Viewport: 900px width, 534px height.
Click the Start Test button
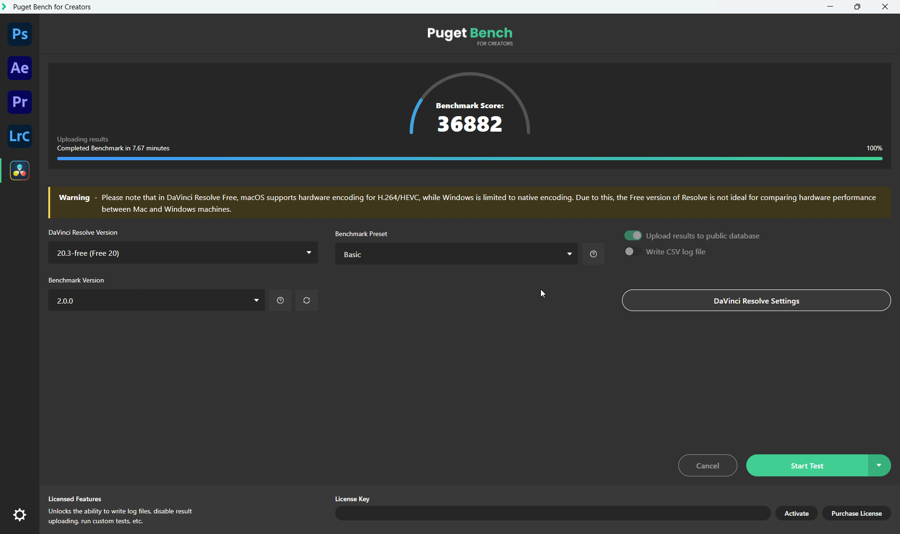(x=807, y=466)
